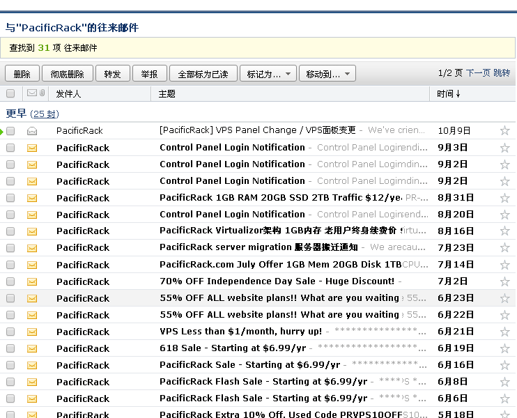Click the 主题 column header
The image size is (517, 418).
pyautogui.click(x=167, y=94)
